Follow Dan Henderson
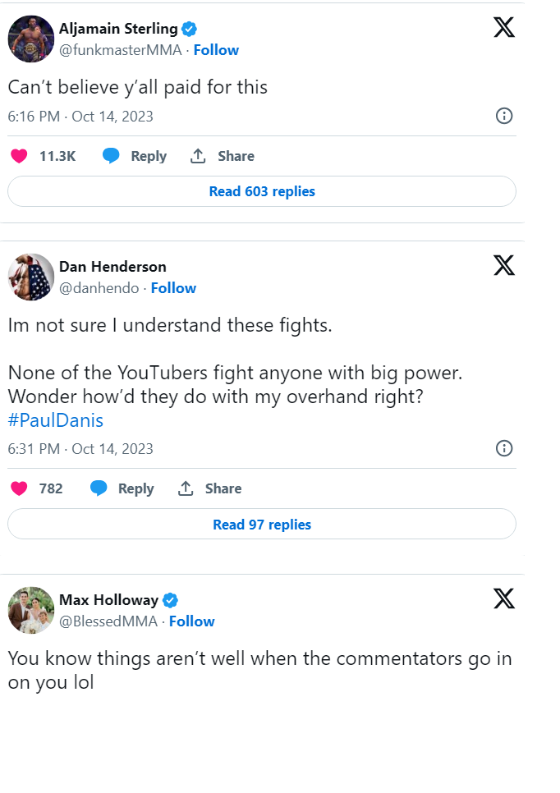The height and width of the screenshot is (793, 560). (x=173, y=288)
